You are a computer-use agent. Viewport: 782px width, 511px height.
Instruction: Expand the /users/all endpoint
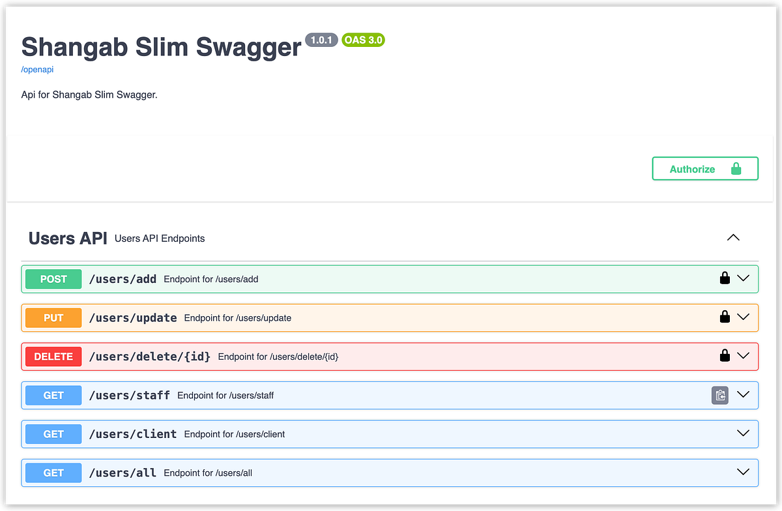pos(744,471)
